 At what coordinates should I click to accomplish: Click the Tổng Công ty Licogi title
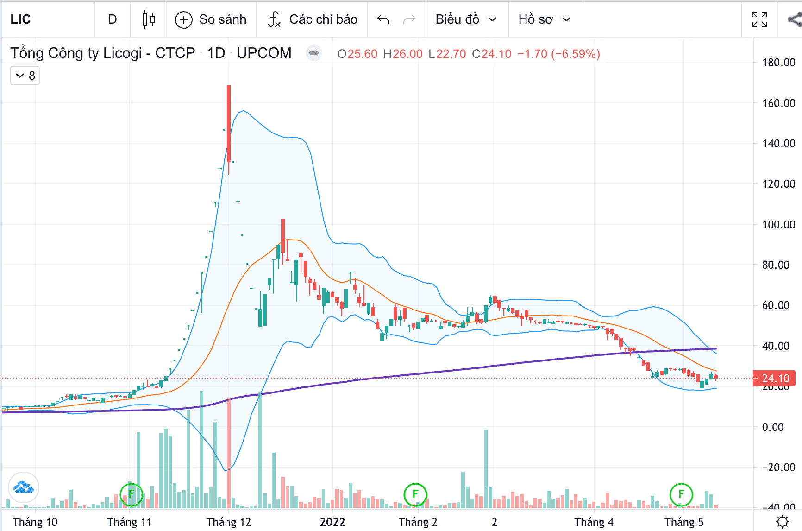pos(103,53)
